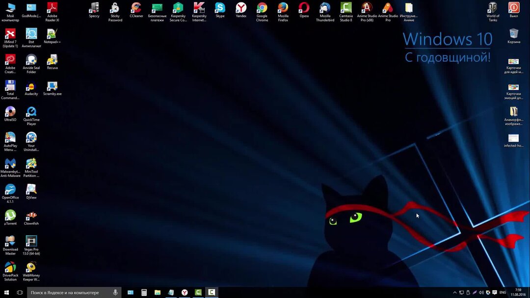Open Карточки эмоций desktop file
This screenshot has height=298, width=530.
(513, 92)
